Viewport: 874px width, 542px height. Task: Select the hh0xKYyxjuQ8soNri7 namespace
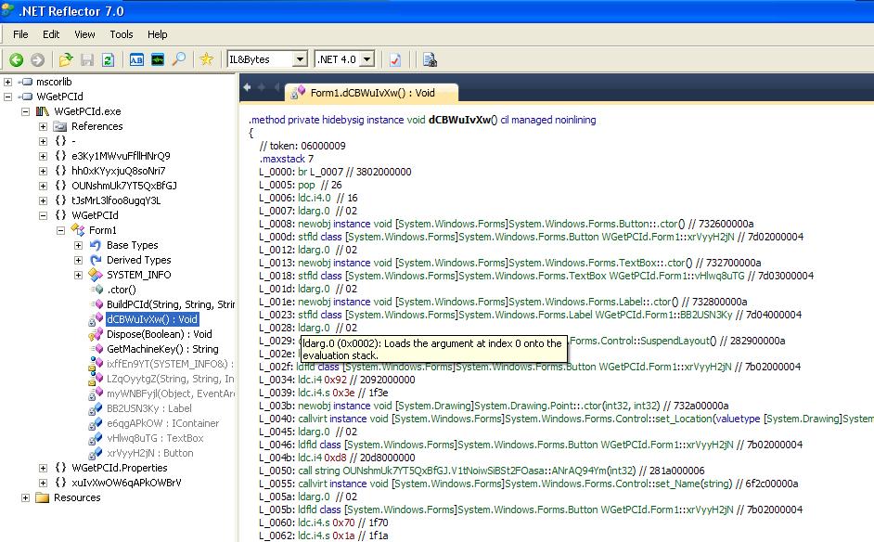click(118, 171)
